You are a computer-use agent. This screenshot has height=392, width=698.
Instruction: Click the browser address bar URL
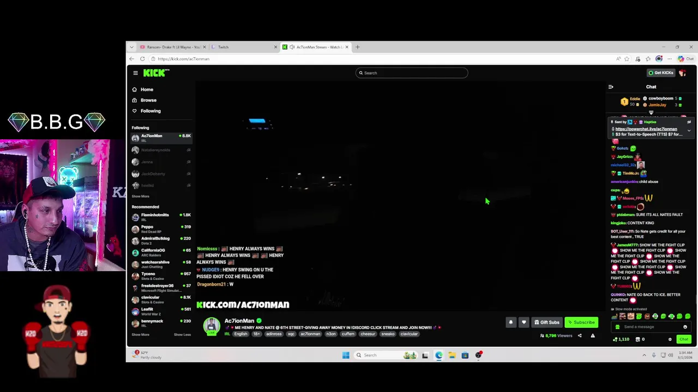tap(183, 59)
